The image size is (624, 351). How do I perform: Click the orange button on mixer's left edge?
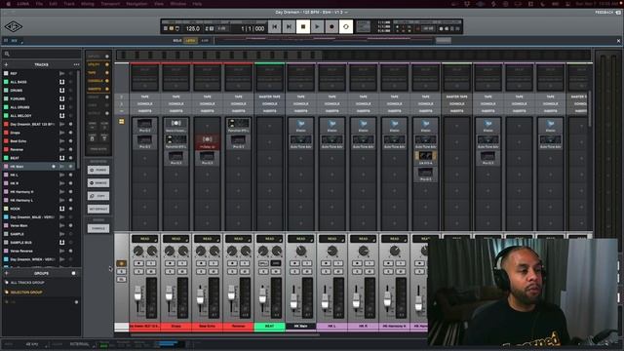[x=121, y=263]
